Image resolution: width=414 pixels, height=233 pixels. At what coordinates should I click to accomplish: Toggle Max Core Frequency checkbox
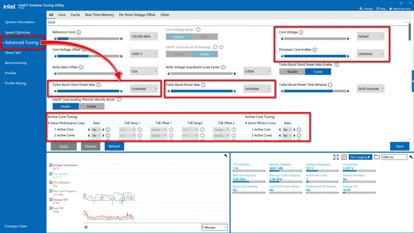[x=51, y=191]
